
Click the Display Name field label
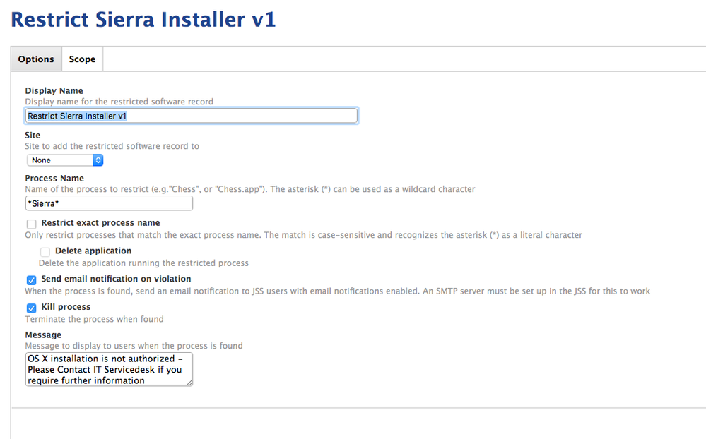54,91
